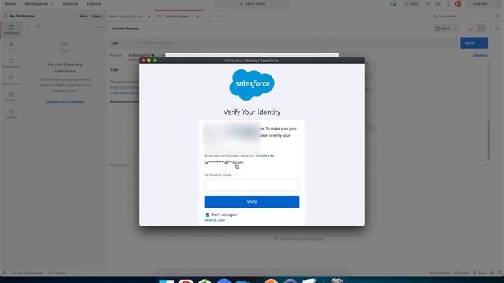The width and height of the screenshot is (504, 283).
Task: Click the collections filter icon
Action: [x=39, y=28]
